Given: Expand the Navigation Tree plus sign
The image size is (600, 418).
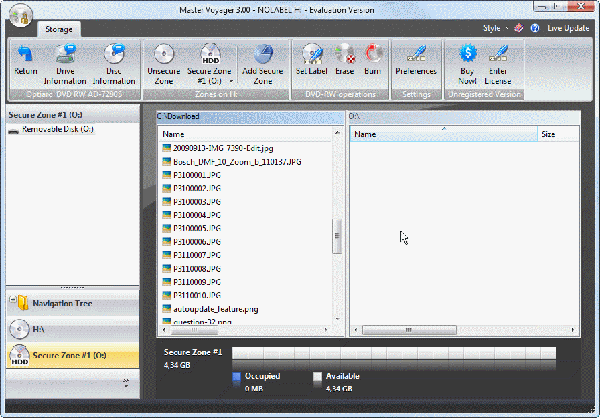Looking at the screenshot, I should [13, 299].
